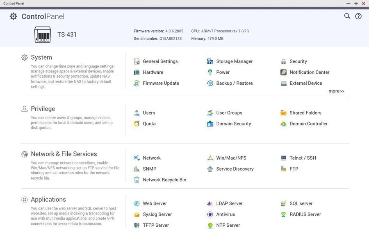Screen dimensions: 369x230
Task: Open the SQL server settings link
Action: click(301, 203)
